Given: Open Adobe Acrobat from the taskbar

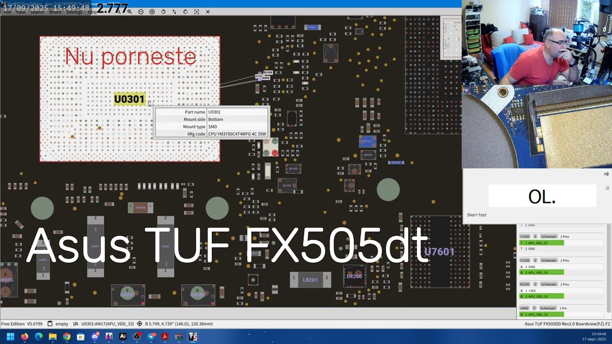Looking at the screenshot, I should coord(165,336).
